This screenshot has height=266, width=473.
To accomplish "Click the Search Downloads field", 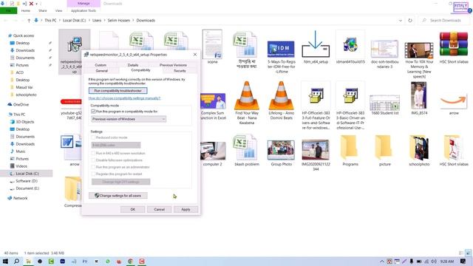I will point(445,21).
